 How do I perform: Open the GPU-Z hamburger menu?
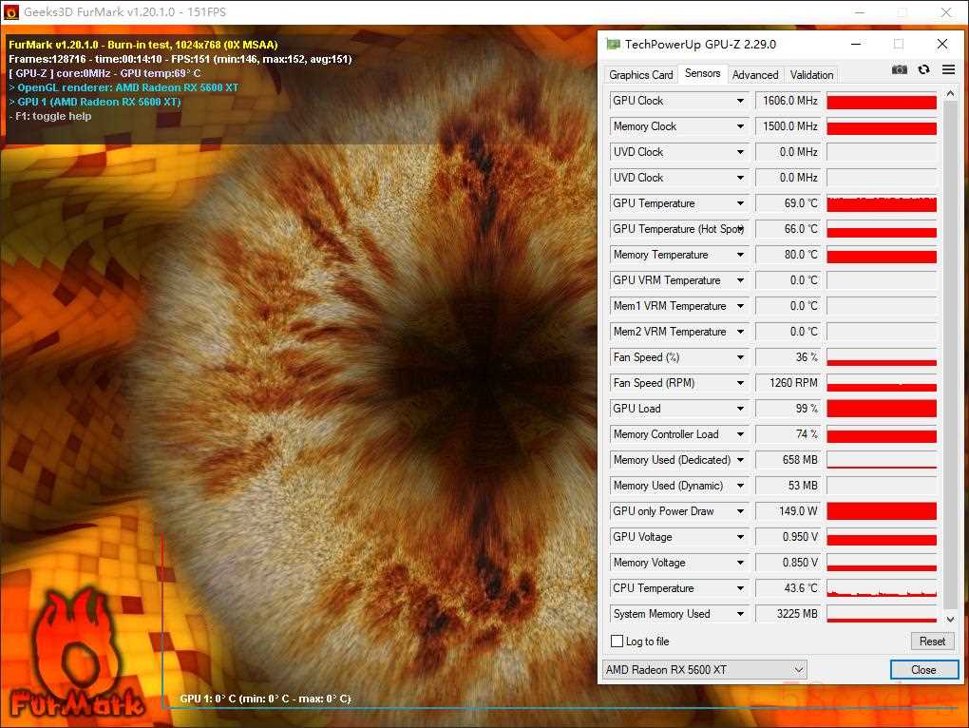949,69
